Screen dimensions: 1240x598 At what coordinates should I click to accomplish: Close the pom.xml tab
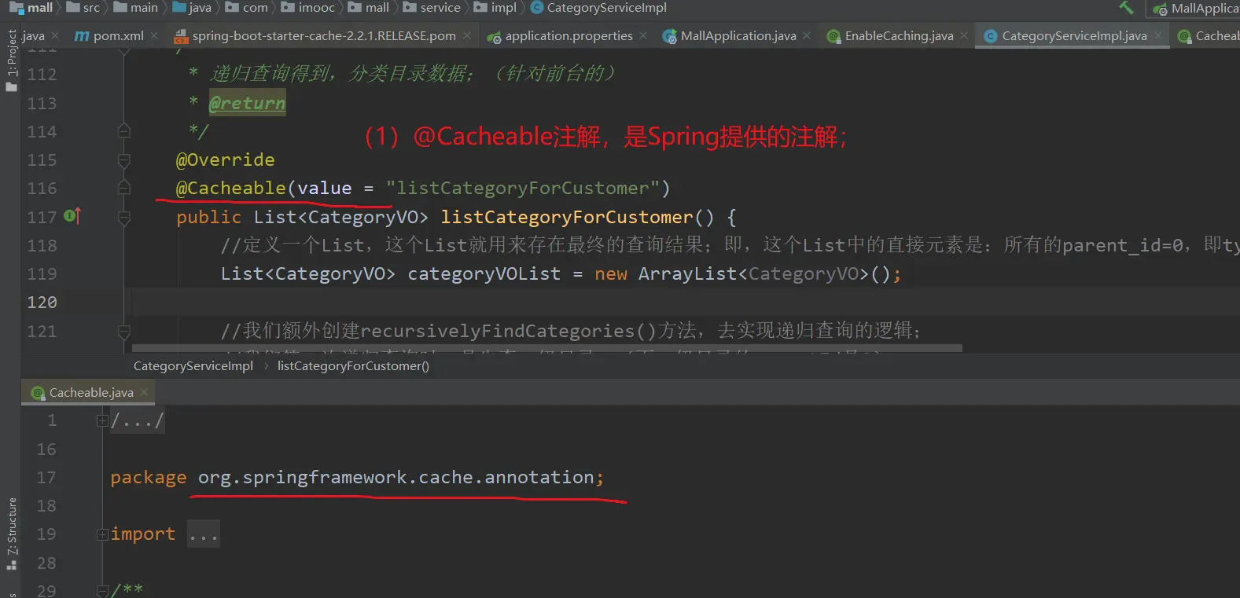pos(154,35)
